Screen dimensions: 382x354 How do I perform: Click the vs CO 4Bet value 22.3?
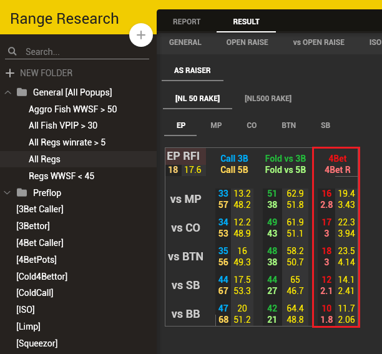346,222
